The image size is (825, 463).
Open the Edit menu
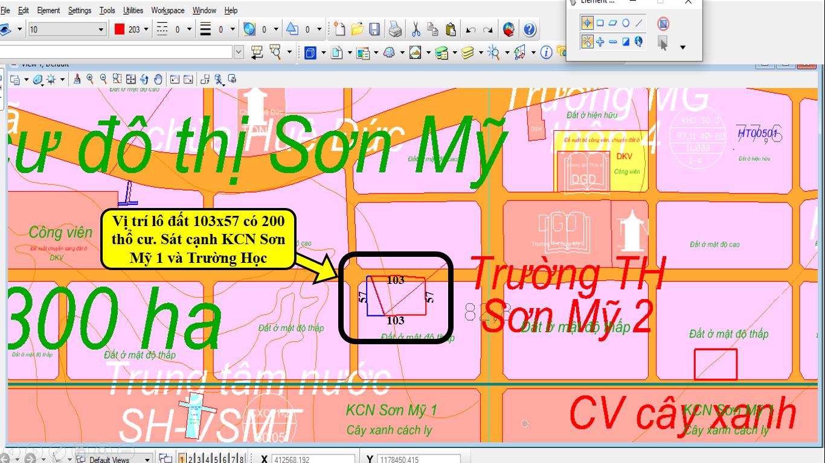[24, 10]
